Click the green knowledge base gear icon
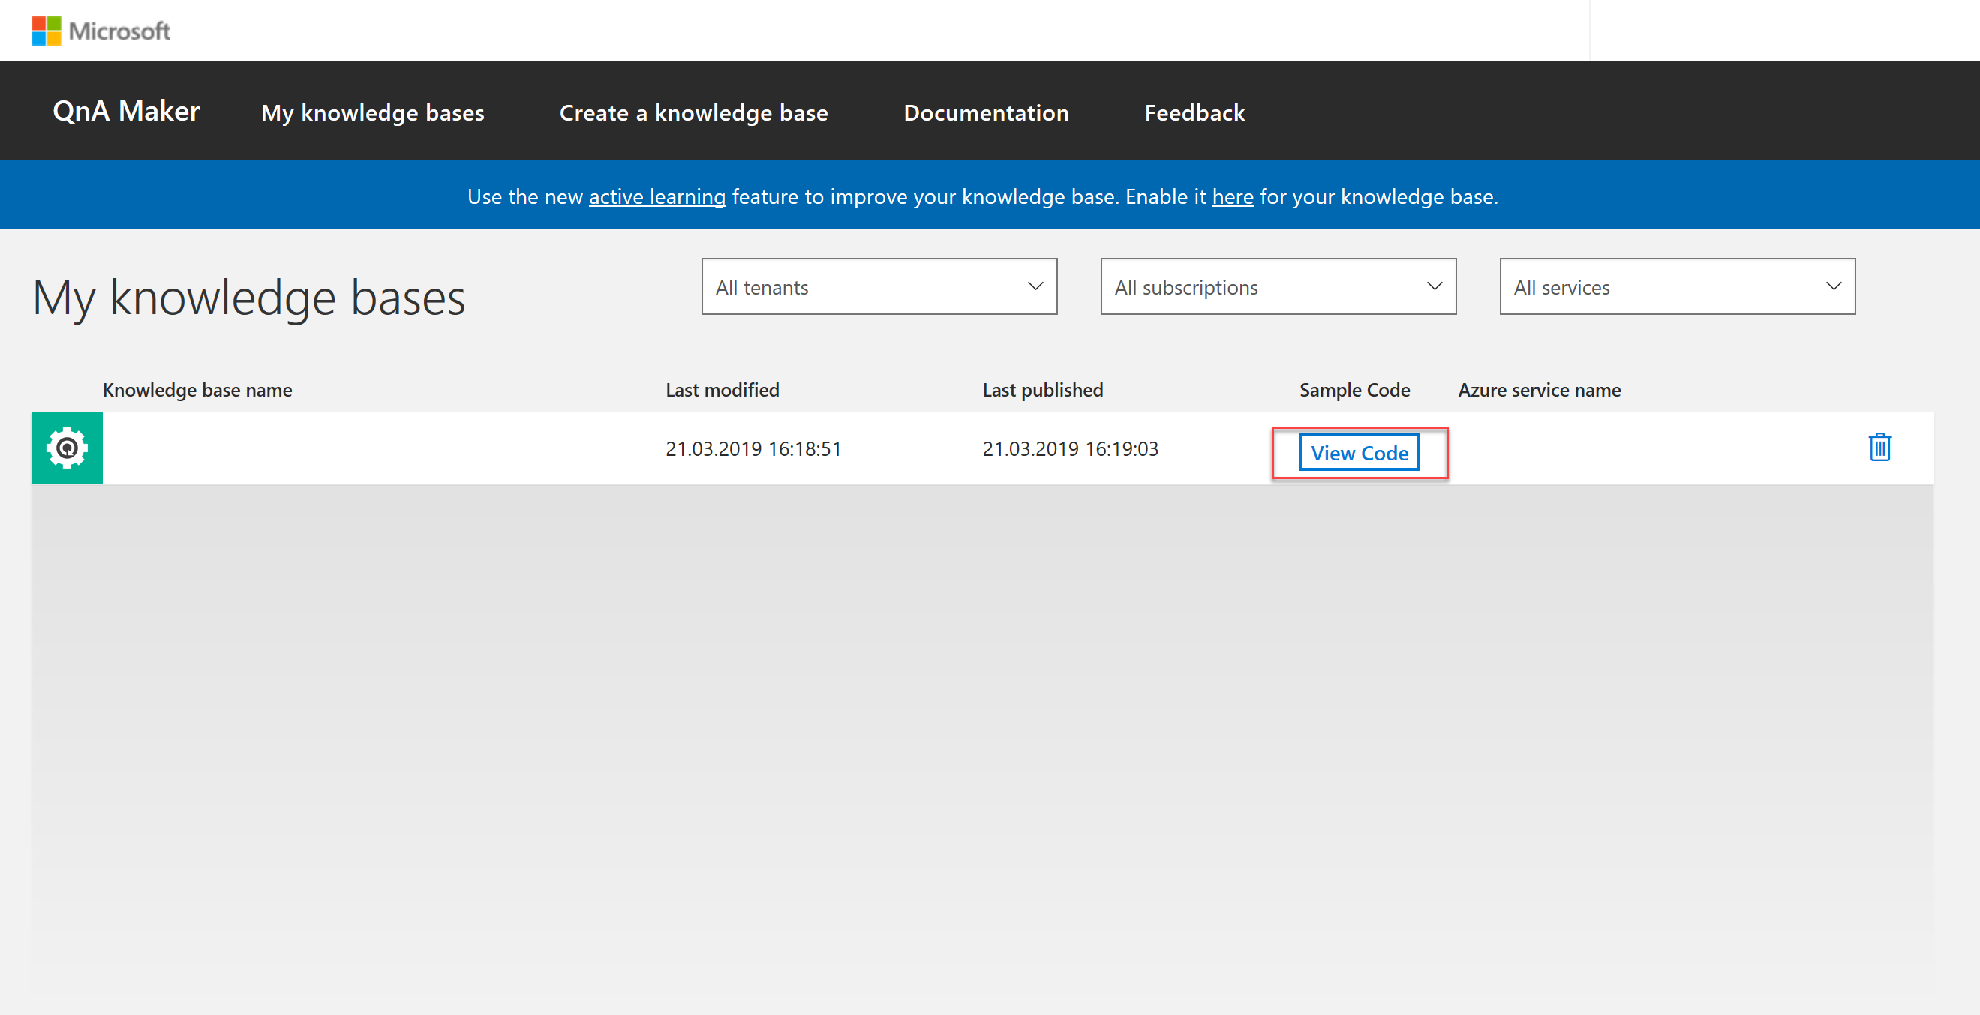Screen dimensions: 1980x1015 tap(67, 448)
